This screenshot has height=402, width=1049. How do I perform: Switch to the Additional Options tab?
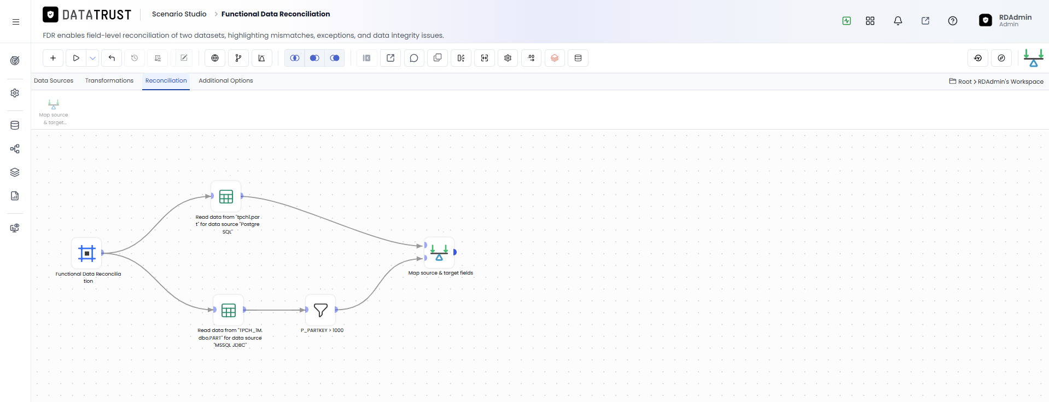(226, 80)
